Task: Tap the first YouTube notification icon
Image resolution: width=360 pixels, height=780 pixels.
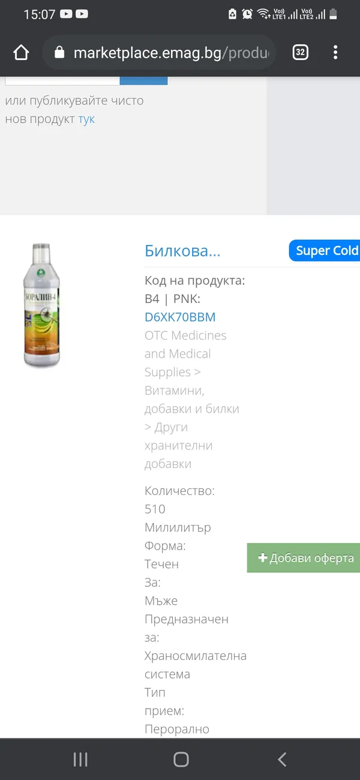Action: coord(67,14)
